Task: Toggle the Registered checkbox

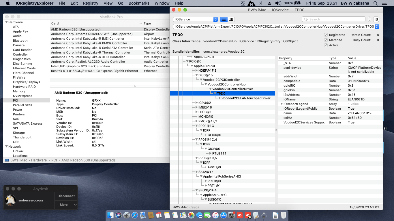Action: click(x=326, y=35)
